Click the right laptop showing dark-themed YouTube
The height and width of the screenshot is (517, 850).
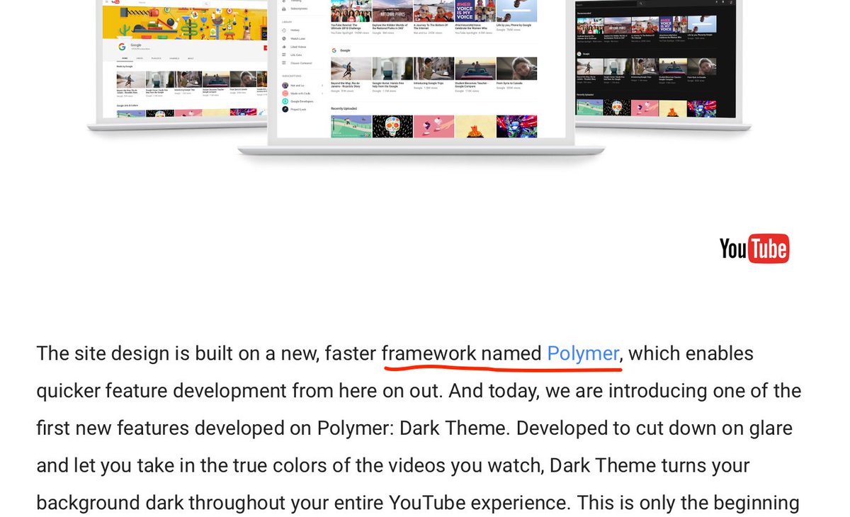[662, 65]
